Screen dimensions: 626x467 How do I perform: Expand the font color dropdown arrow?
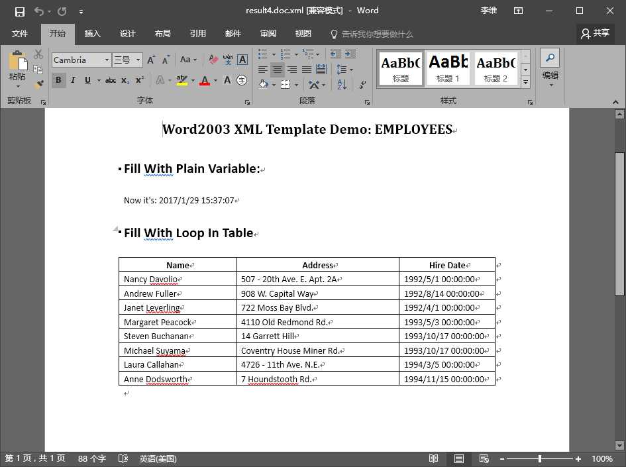[215, 80]
